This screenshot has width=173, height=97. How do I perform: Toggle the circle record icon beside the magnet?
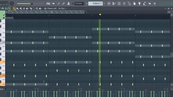(x=6, y=9)
